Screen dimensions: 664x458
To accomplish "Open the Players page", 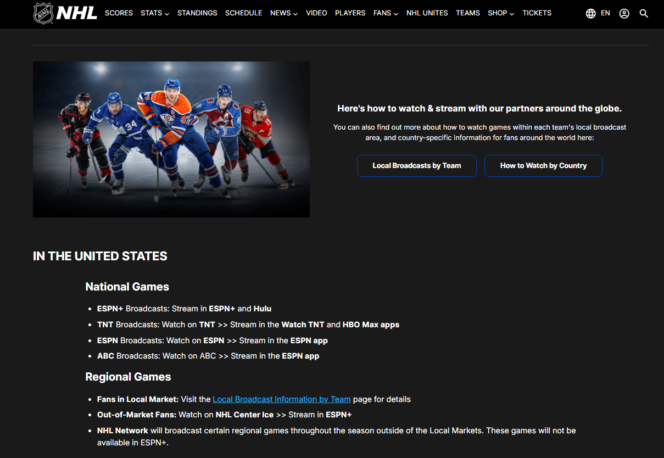I will 350,13.
